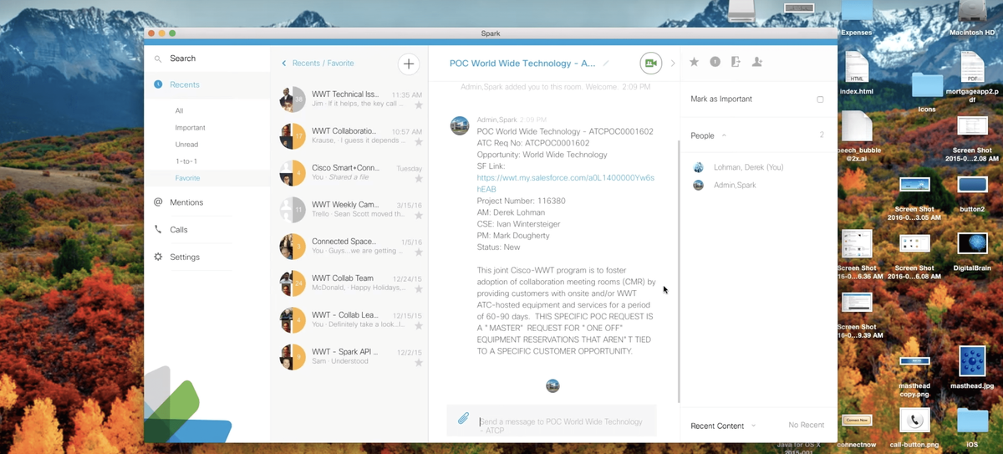Image resolution: width=1003 pixels, height=454 pixels.
Task: Open the Mentions section
Action: point(186,202)
